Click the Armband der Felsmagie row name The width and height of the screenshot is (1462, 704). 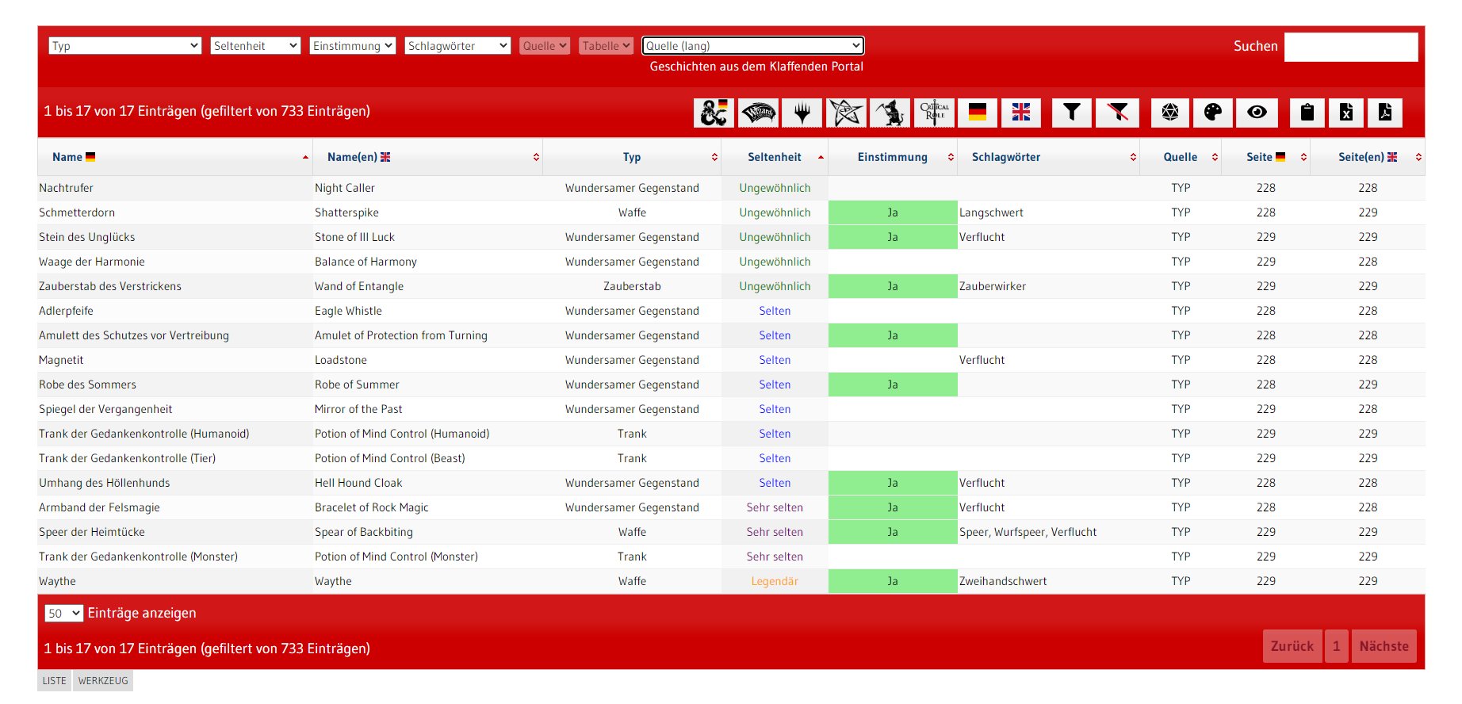click(99, 507)
